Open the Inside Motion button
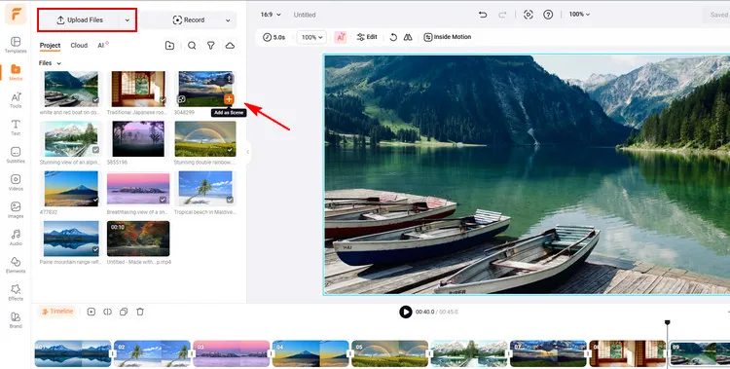Screen dimensions: 730x369 click(448, 37)
